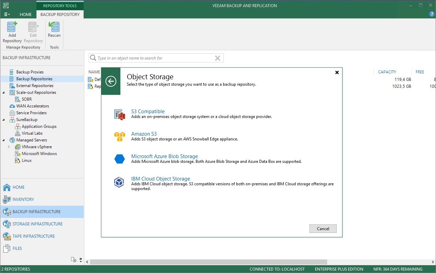Select the BACKUP REPOSITORY ribbon tab

60,14
